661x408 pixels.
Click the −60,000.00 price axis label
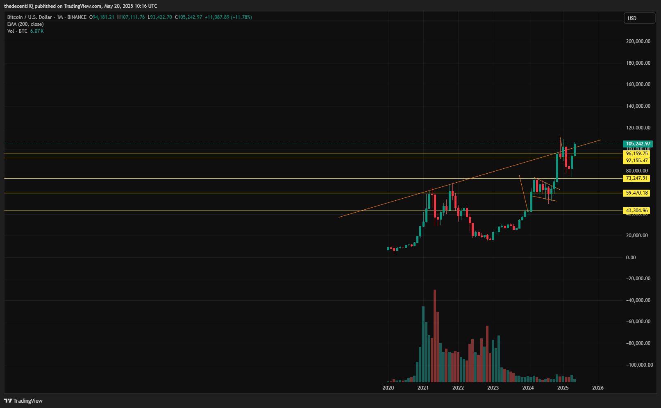pyautogui.click(x=638, y=322)
